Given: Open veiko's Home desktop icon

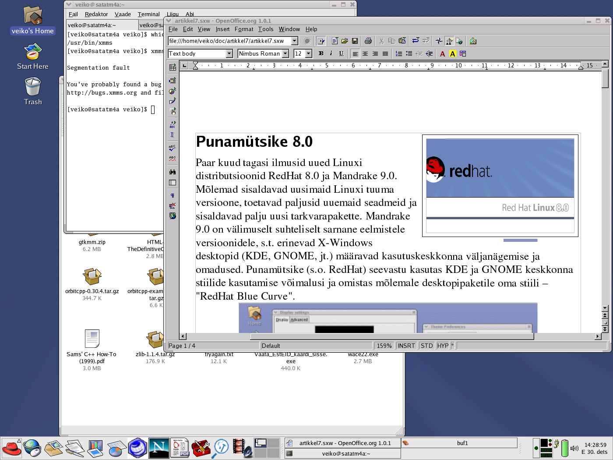Looking at the screenshot, I should [x=33, y=21].
